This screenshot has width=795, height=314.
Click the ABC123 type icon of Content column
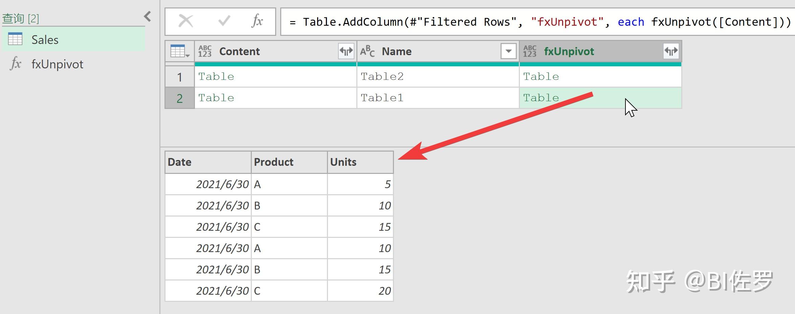205,51
